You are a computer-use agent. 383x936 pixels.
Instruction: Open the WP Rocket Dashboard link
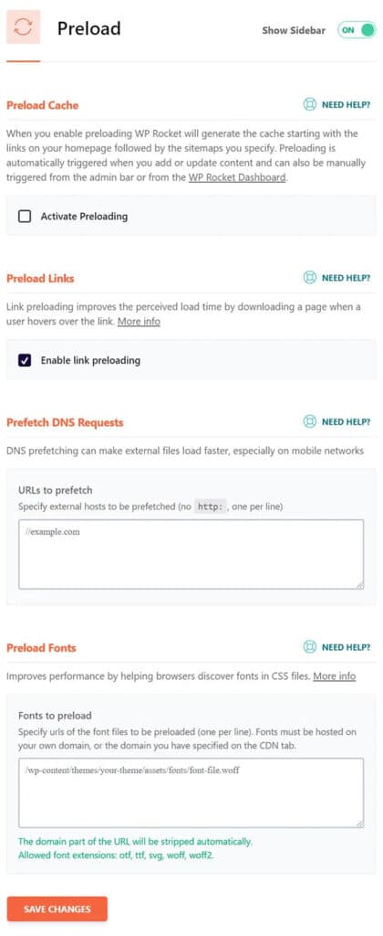237,176
